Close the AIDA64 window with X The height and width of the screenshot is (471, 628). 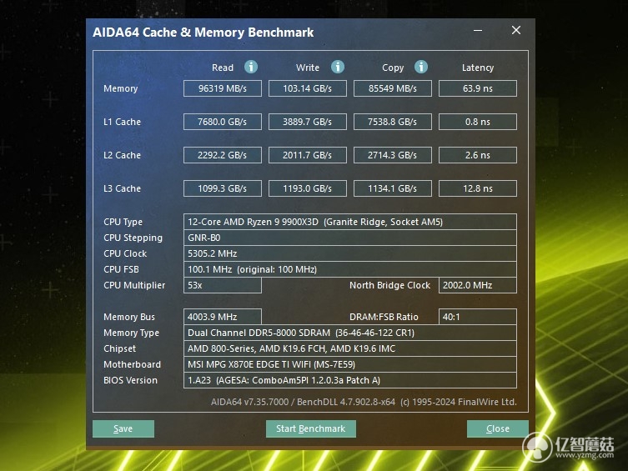(516, 30)
